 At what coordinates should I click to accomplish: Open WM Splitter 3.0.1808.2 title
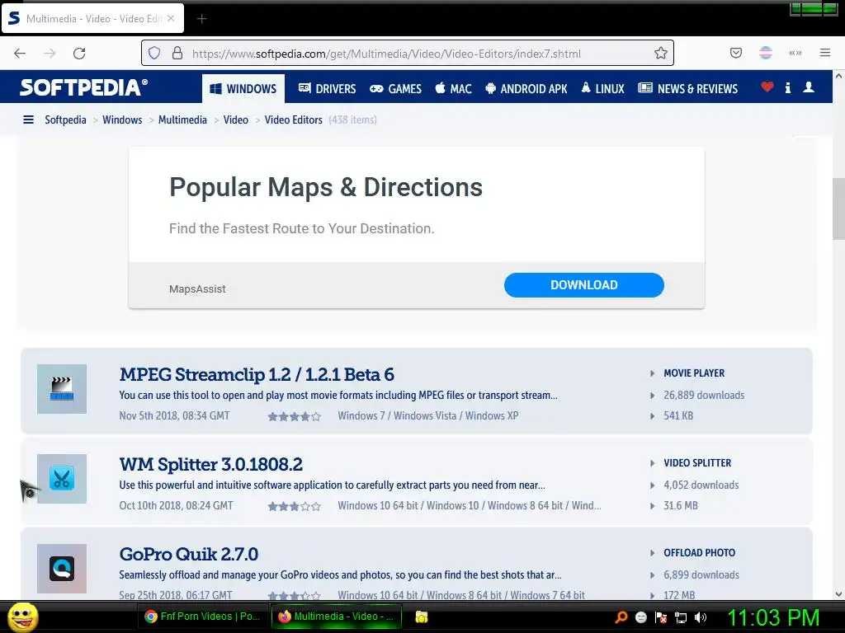(210, 464)
